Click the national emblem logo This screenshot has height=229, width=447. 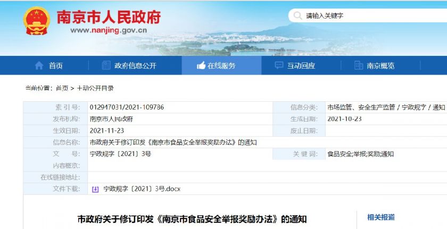point(37,21)
